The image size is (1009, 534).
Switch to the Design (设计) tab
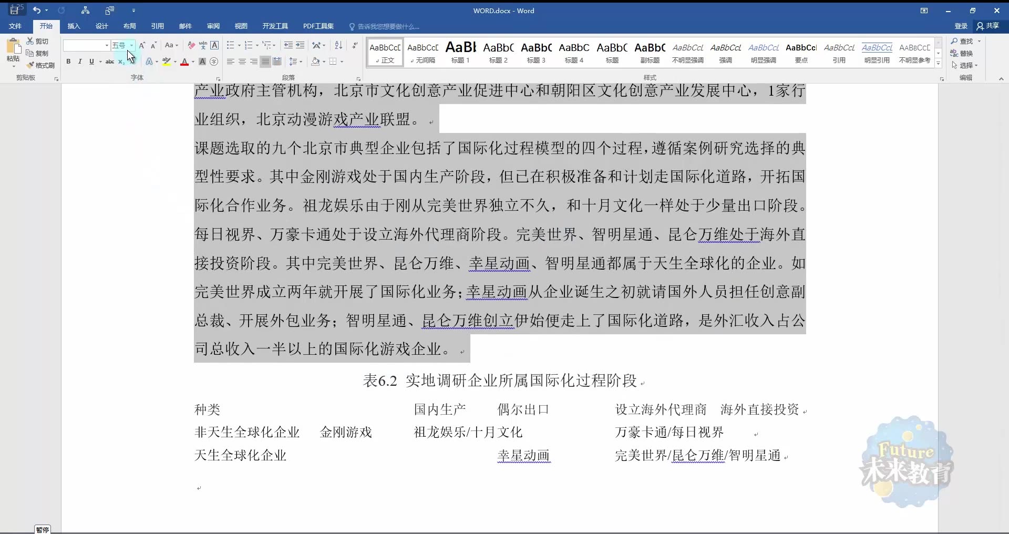tap(102, 26)
